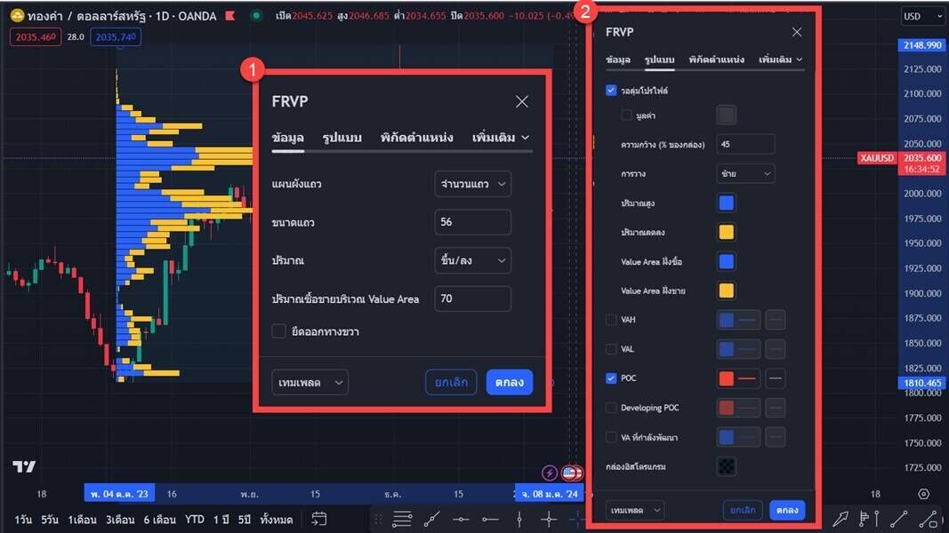Select the vertical line drawing tool
This screenshot has height=533, width=949.
[x=519, y=519]
